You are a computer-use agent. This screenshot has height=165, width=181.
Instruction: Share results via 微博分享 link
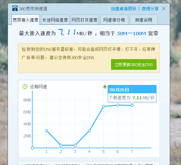tap(150, 9)
